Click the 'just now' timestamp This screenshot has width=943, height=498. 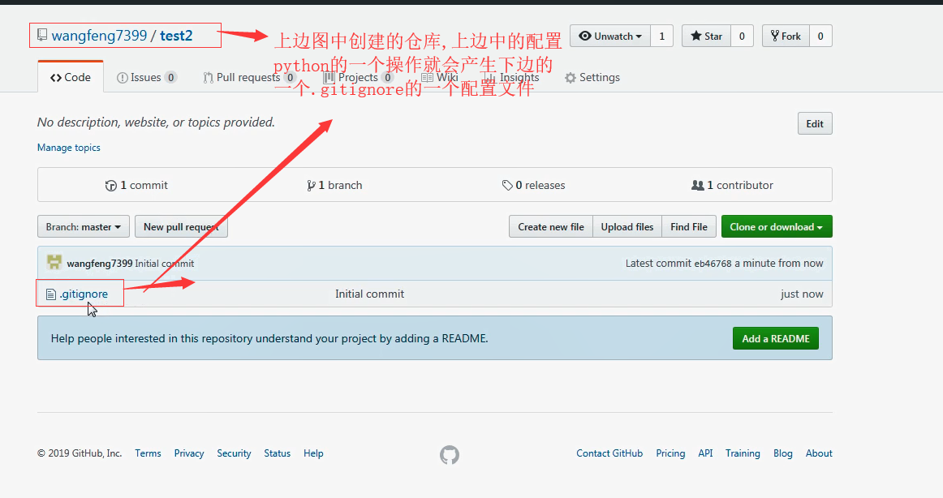point(802,294)
